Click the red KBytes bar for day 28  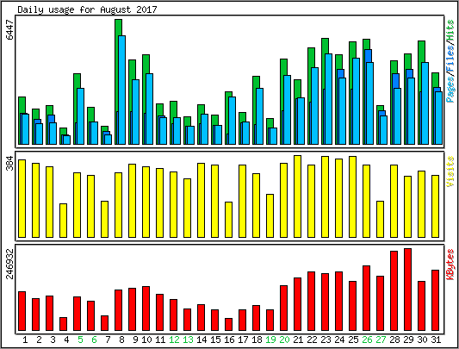pos(394,290)
